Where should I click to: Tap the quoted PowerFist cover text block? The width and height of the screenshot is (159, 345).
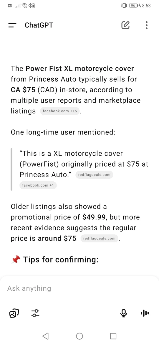coord(84,164)
